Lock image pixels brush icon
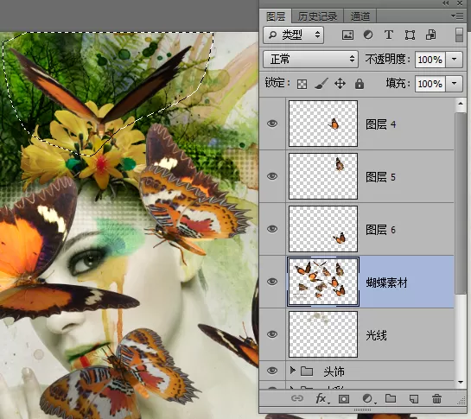This screenshot has height=419, width=471. coord(321,84)
